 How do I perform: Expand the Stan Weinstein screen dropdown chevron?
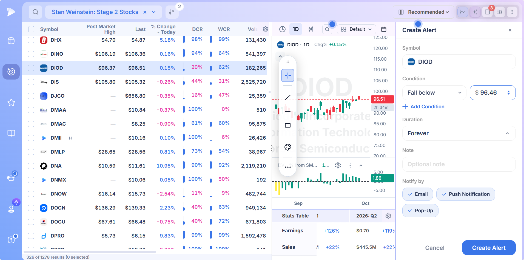click(x=154, y=12)
